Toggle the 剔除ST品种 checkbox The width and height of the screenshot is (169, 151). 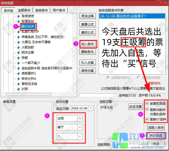click(x=147, y=119)
